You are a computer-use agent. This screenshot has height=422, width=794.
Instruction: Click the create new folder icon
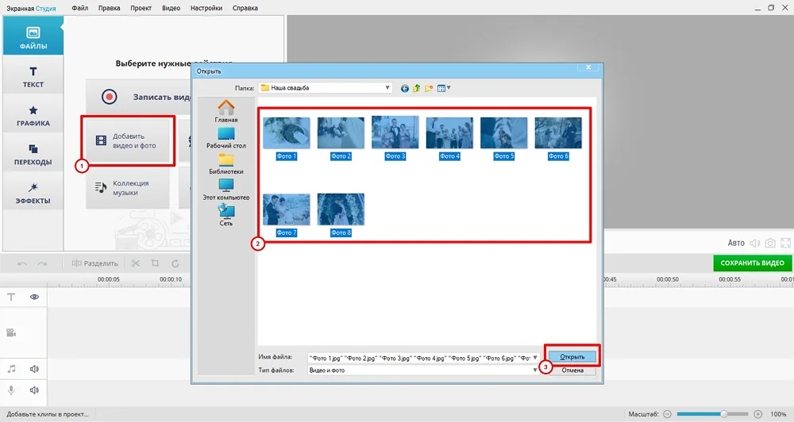(x=429, y=88)
